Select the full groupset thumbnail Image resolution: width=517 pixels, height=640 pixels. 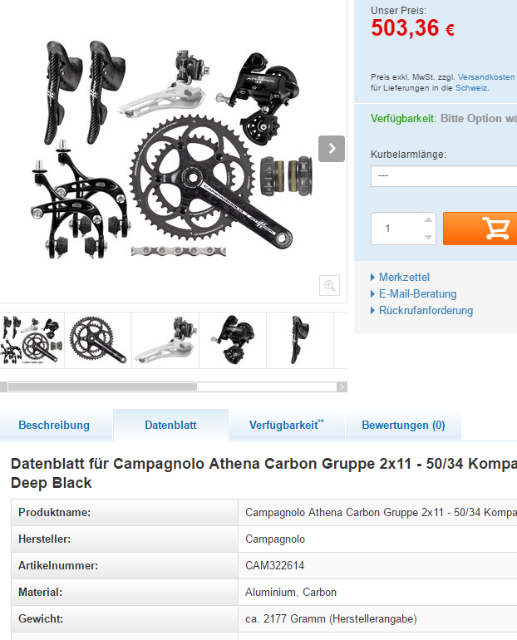coord(32,341)
